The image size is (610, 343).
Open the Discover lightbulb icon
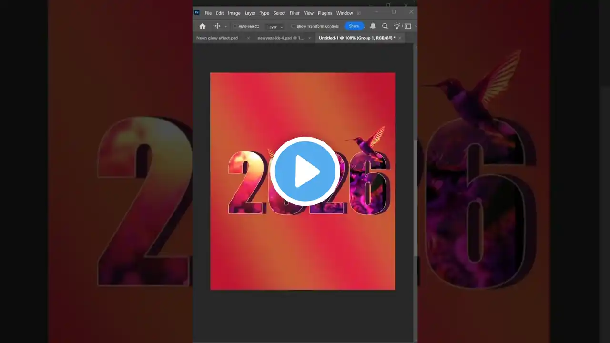[x=397, y=26]
